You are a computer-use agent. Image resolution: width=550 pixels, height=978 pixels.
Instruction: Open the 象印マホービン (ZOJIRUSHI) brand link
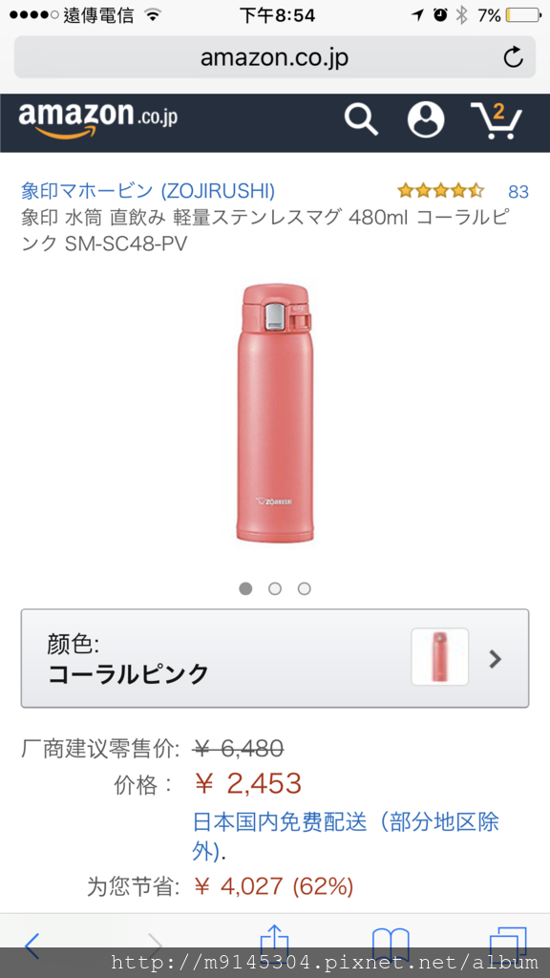click(x=148, y=190)
